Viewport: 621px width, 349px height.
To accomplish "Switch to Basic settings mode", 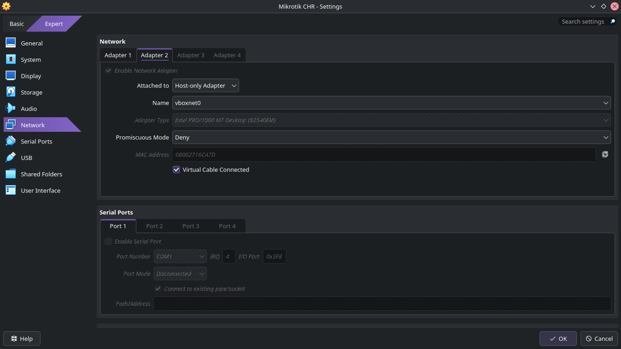I will (x=17, y=24).
